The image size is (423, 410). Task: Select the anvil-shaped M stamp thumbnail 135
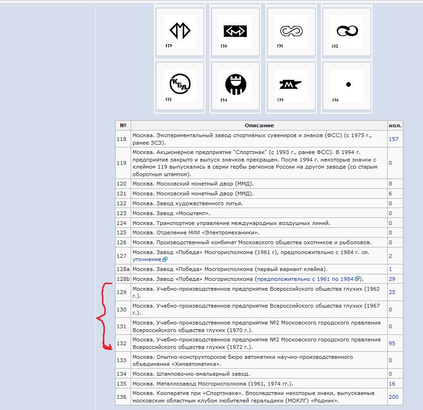point(291,85)
